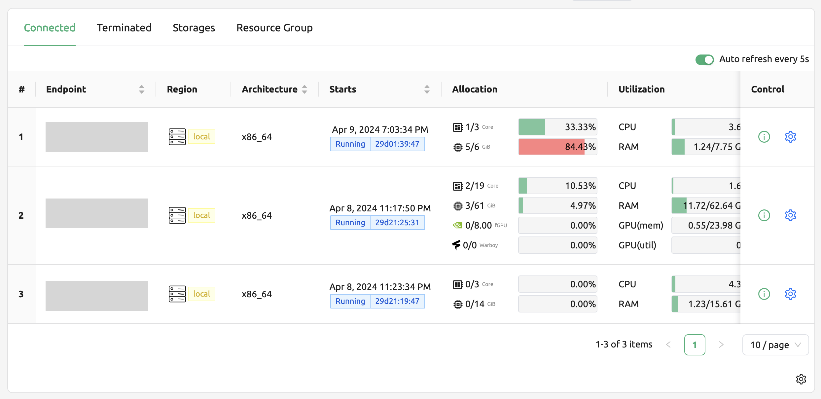This screenshot has height=399, width=821.
Task: Click the redacted endpoint in row 1
Action: click(x=97, y=137)
